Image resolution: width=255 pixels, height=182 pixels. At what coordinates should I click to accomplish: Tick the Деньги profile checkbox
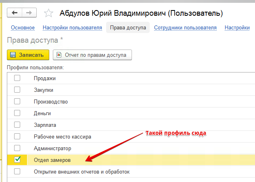(17, 113)
